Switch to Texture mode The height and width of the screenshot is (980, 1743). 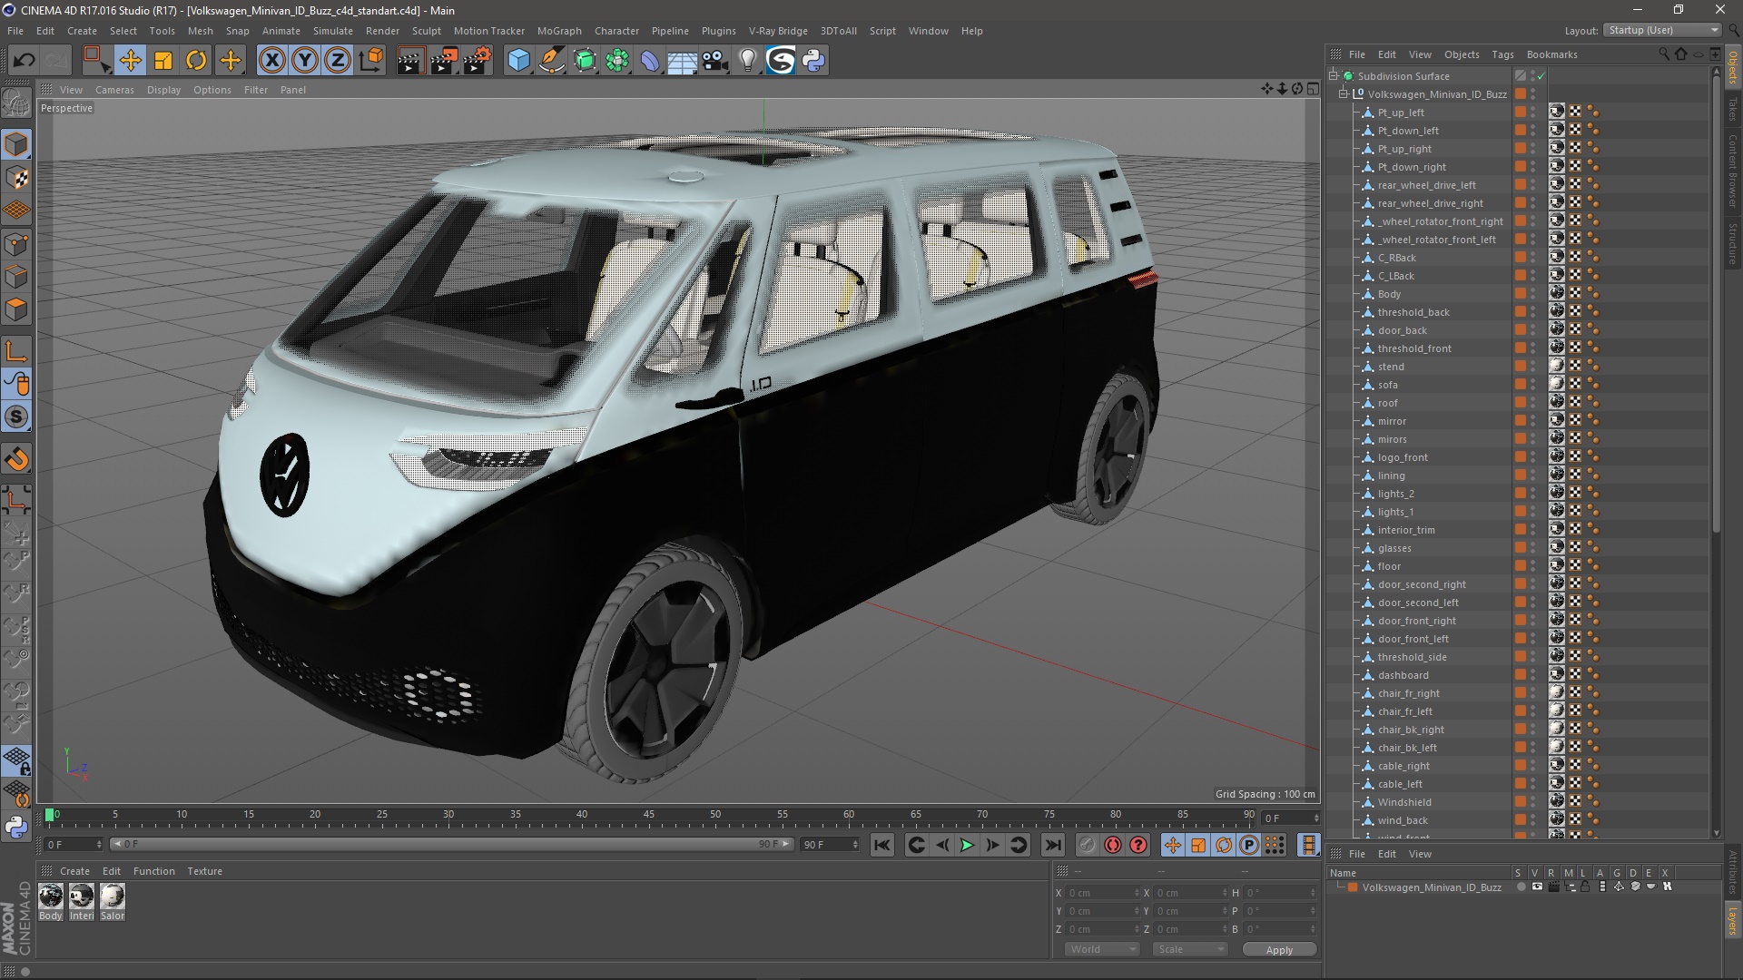16,178
